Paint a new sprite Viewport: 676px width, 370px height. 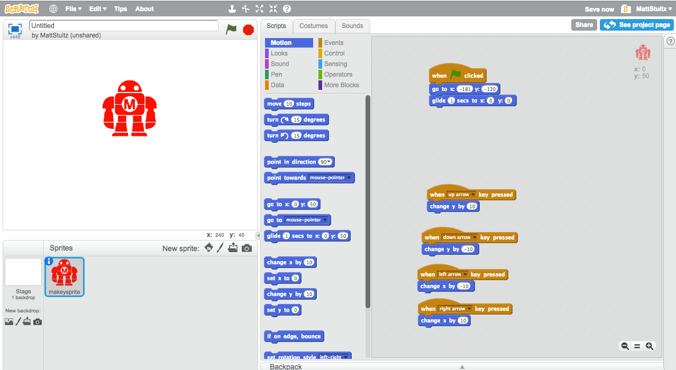221,248
